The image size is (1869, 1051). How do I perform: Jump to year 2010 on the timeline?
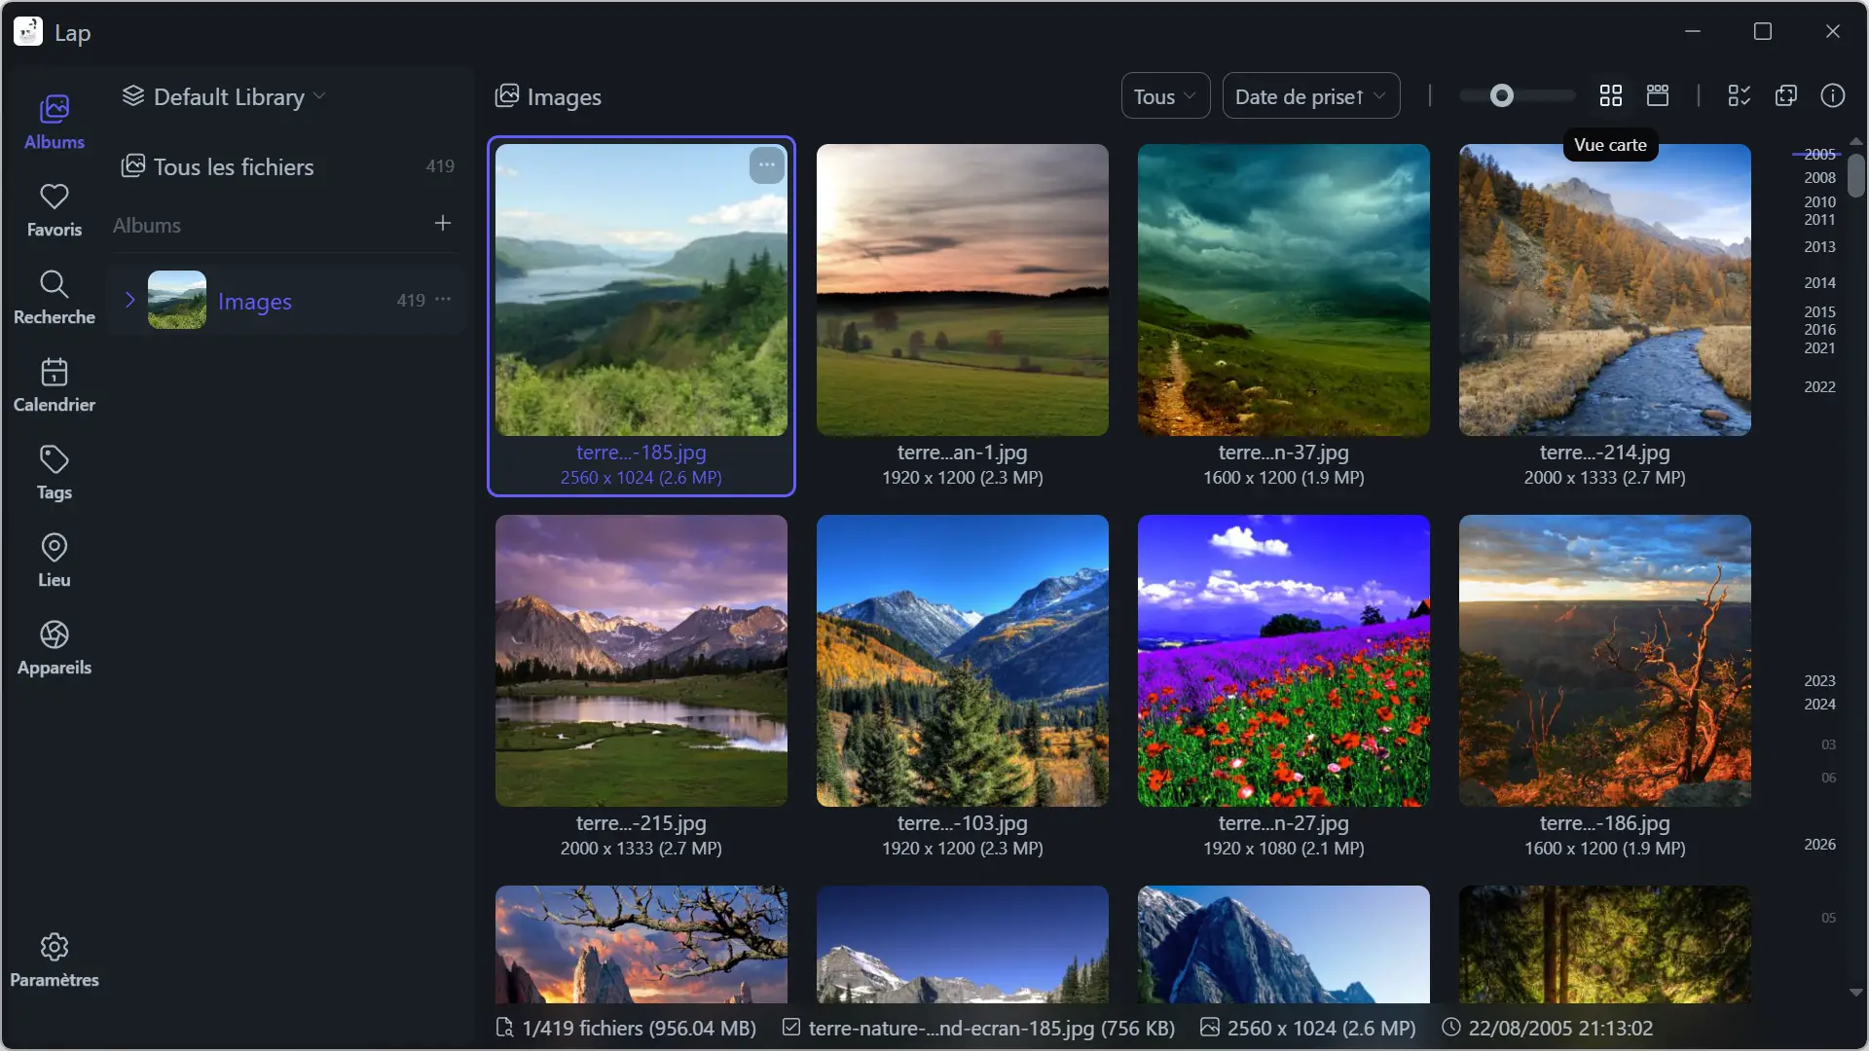point(1819,201)
